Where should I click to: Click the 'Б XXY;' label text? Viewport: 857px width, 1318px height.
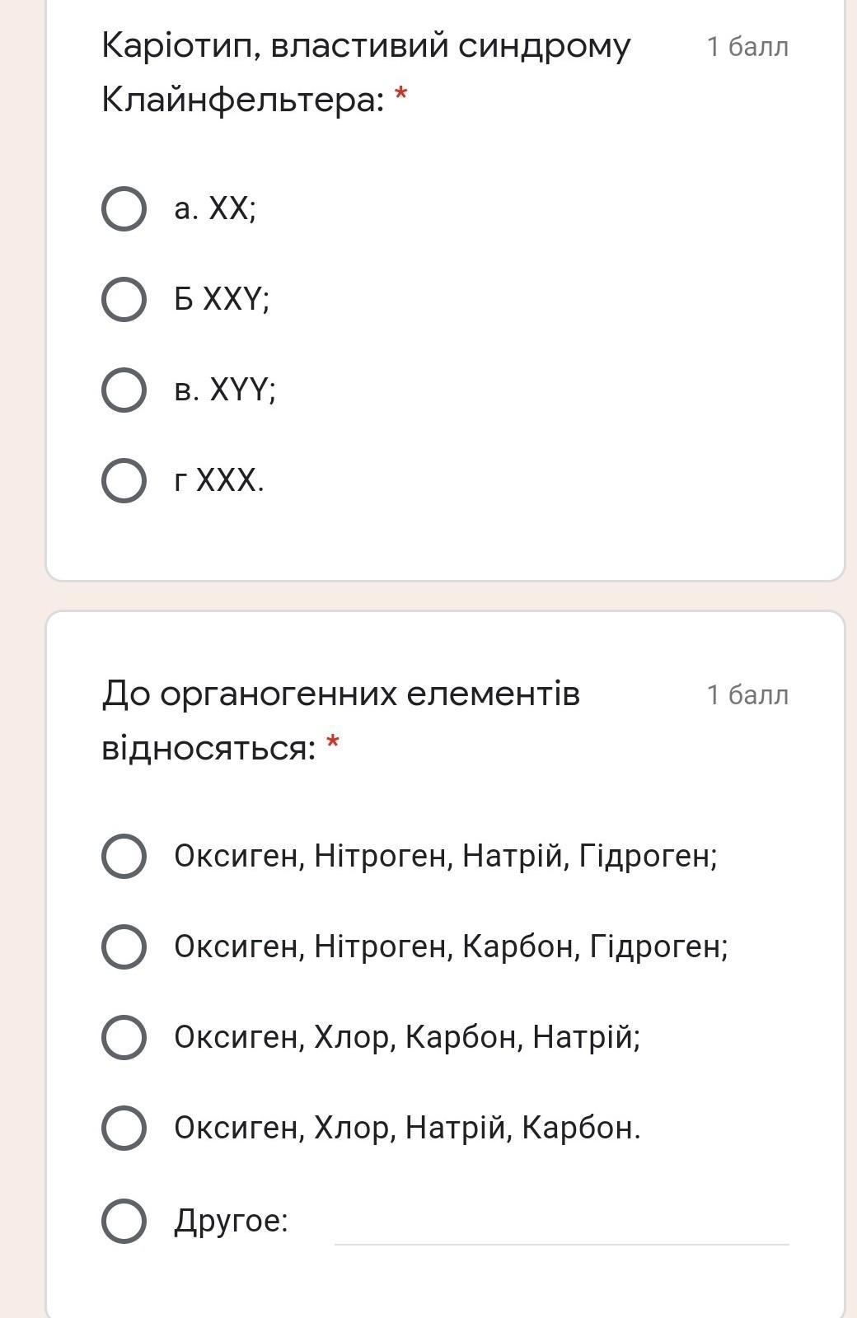tap(222, 300)
